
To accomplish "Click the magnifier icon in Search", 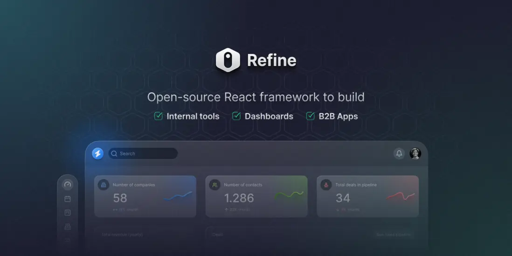I will pyautogui.click(x=114, y=153).
